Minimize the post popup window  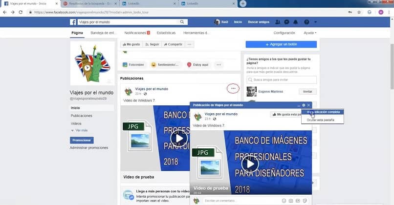click(299, 105)
